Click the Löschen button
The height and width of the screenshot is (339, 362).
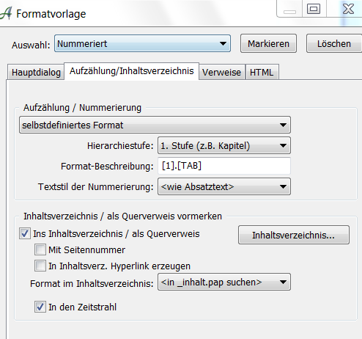tap(334, 43)
